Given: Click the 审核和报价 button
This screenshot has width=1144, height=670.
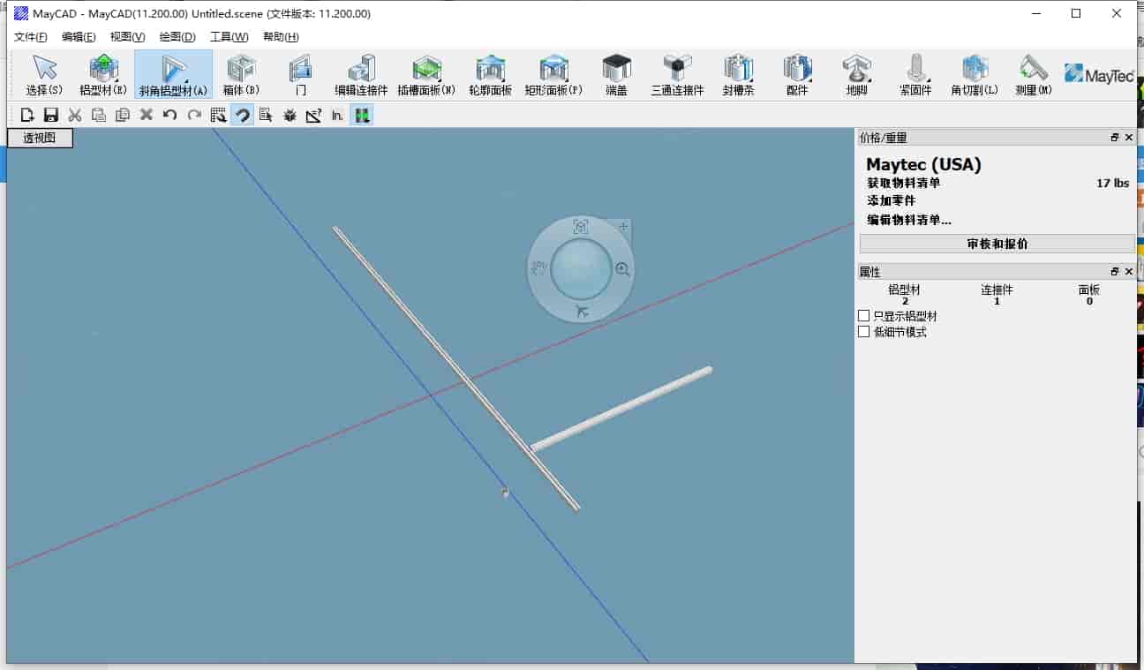Looking at the screenshot, I should click(997, 245).
